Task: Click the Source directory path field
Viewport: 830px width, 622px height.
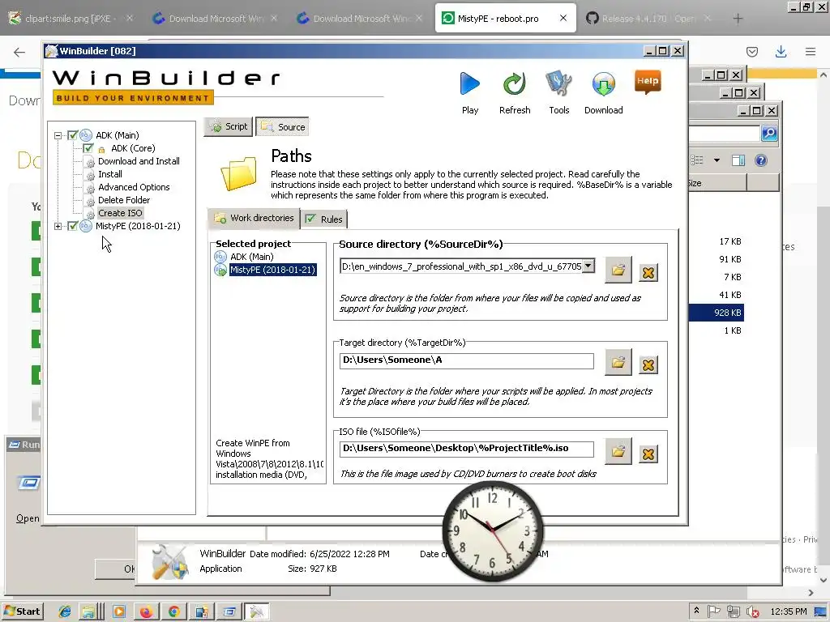Action: click(460, 266)
